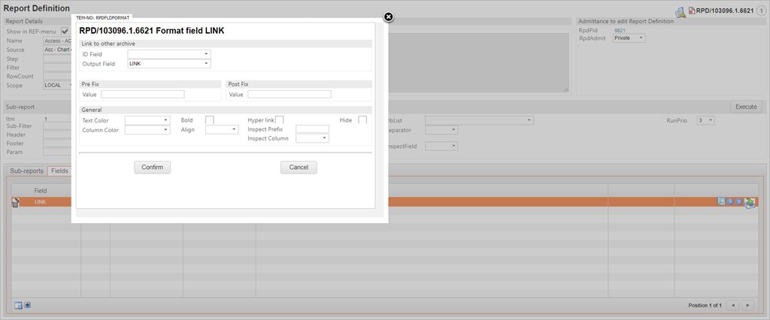Toggle the Bold checkbox

click(x=210, y=120)
